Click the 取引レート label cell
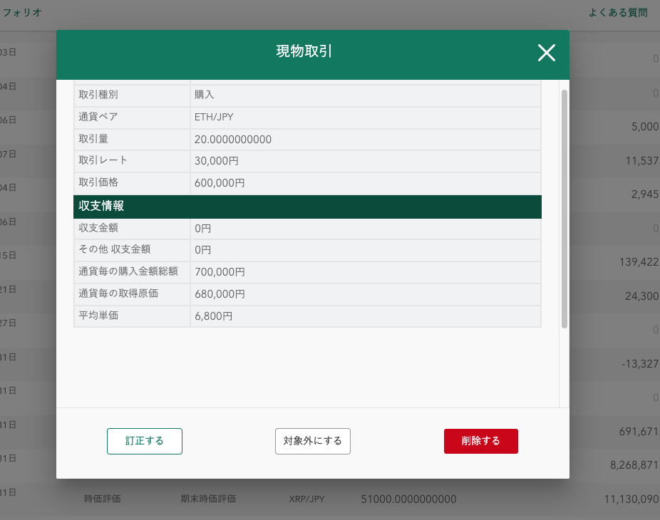660x520 pixels. coord(132,161)
